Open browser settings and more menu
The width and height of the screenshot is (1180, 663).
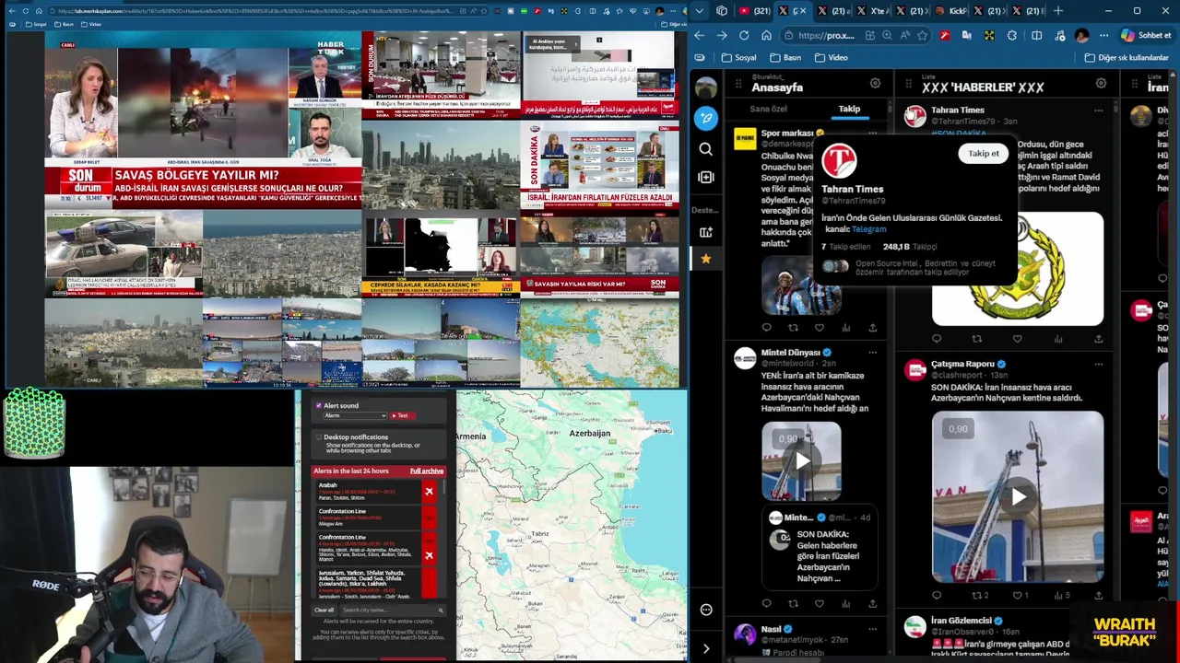(x=1103, y=35)
